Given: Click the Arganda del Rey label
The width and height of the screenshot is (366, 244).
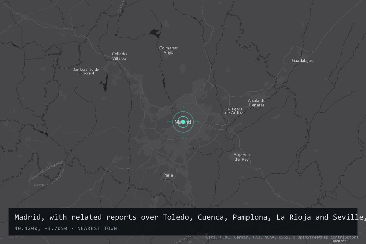Looking at the screenshot, I should 242,157.
